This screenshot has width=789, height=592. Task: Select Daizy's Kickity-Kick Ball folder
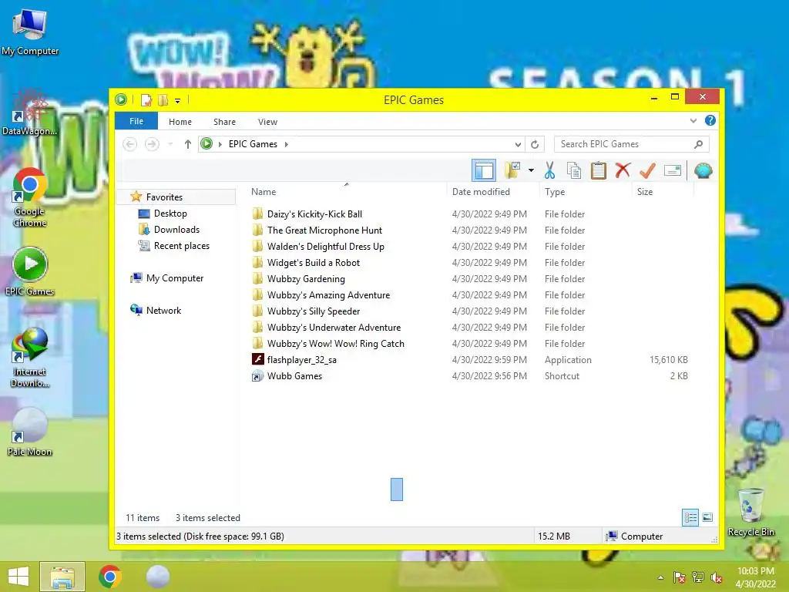point(314,214)
